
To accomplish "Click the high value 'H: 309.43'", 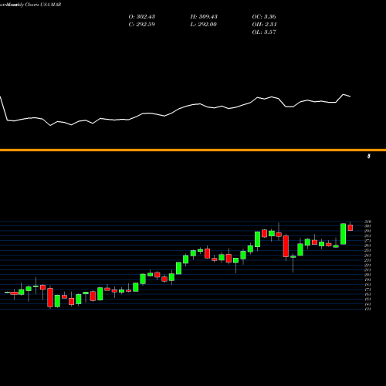I will point(204,17).
